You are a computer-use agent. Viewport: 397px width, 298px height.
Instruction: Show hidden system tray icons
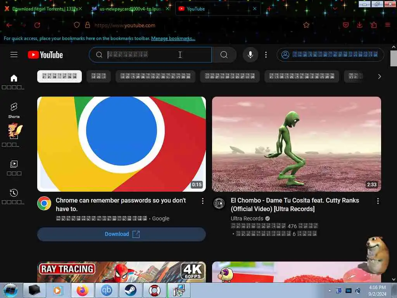click(x=330, y=291)
